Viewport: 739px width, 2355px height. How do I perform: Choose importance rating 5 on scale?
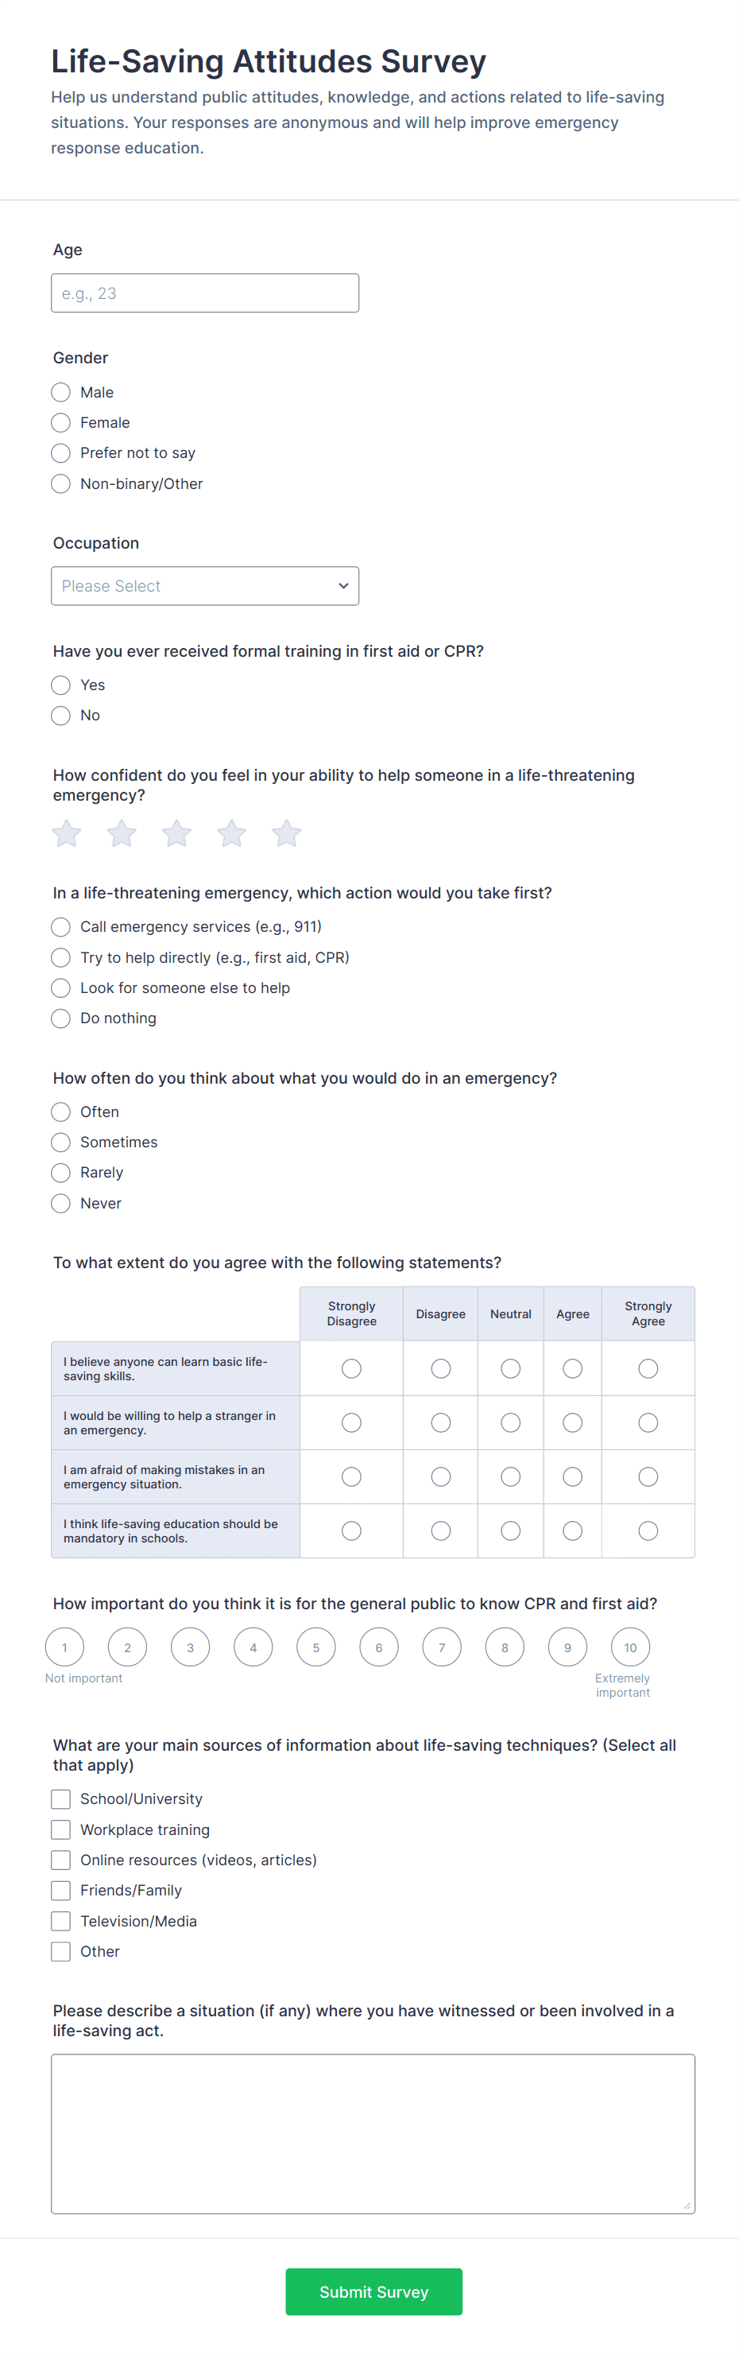click(316, 1647)
